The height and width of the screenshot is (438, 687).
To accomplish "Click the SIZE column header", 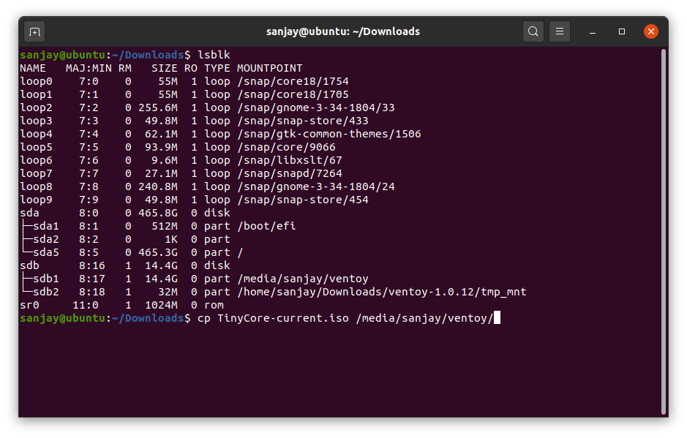I will click(165, 67).
